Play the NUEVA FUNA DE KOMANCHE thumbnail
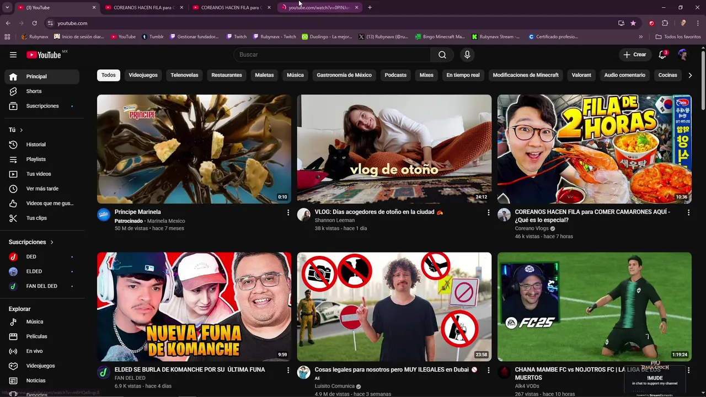 coord(194,307)
